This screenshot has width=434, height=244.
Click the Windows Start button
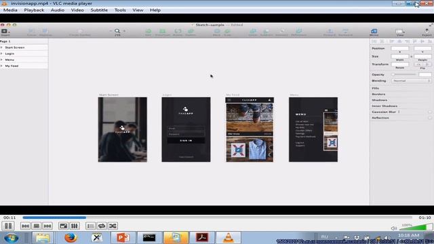(11, 238)
